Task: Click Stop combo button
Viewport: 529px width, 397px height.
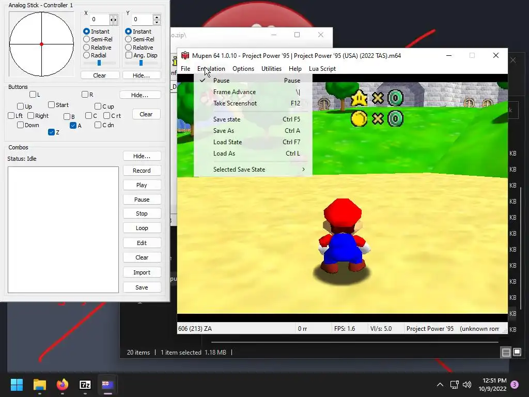Action: pos(142,213)
